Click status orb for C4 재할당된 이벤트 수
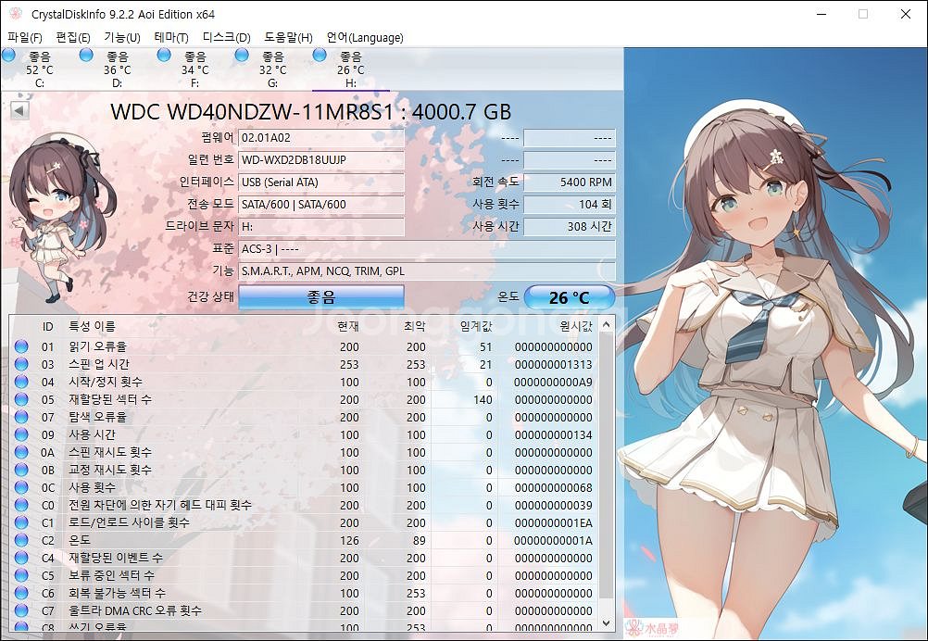The height and width of the screenshot is (641, 928). (x=21, y=558)
